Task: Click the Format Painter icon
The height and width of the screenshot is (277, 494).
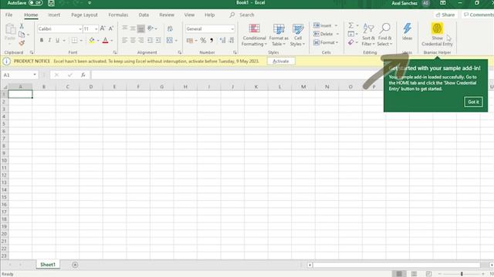Action: [22, 43]
